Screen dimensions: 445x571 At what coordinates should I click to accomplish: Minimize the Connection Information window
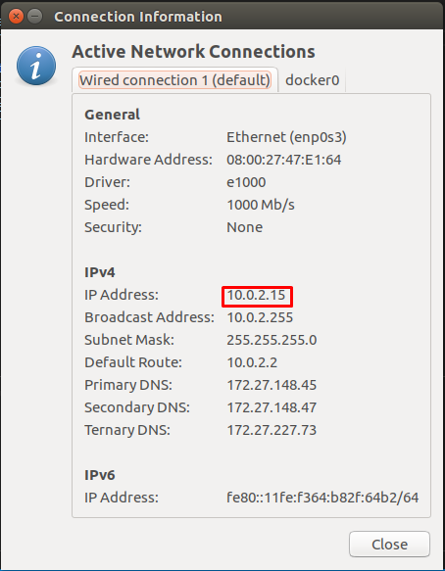click(35, 17)
